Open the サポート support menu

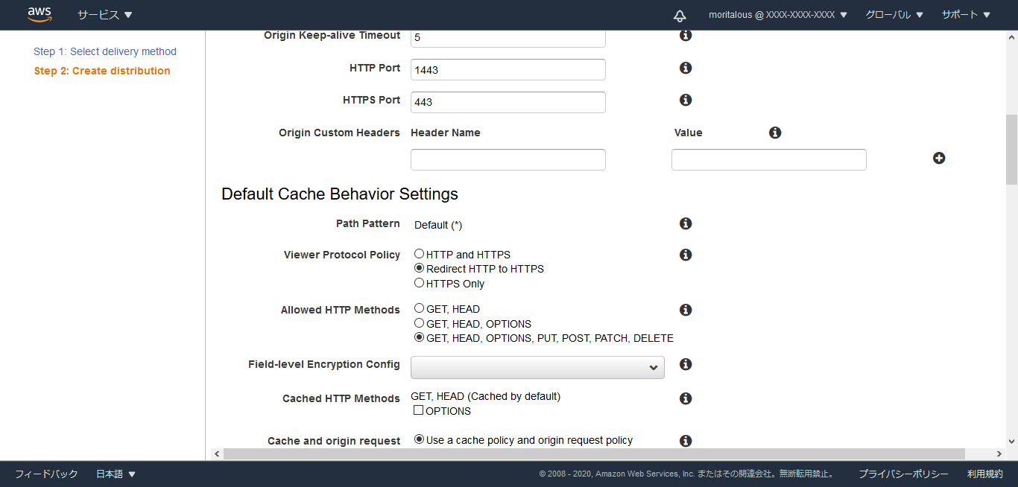click(965, 15)
